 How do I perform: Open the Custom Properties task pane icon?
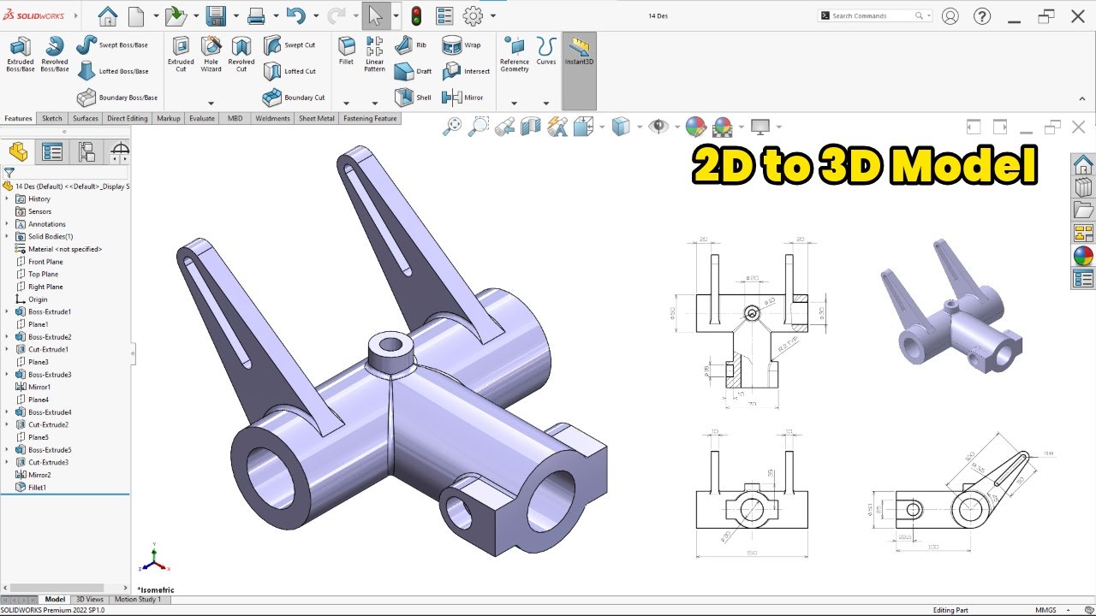1083,279
